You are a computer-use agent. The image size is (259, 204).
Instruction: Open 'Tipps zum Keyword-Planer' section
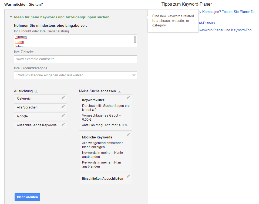pos(186,4)
